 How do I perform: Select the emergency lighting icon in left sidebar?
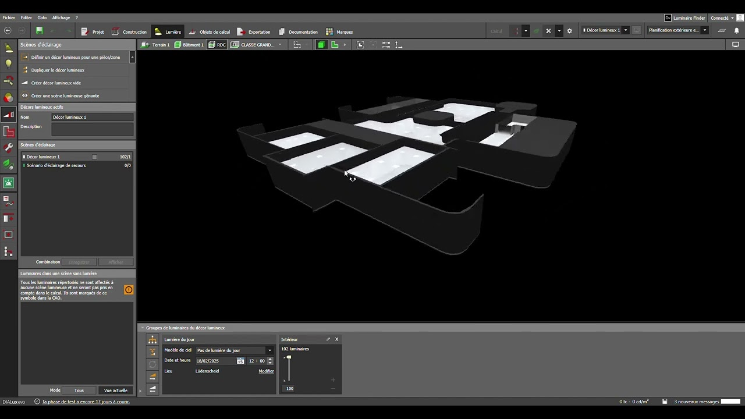point(9,183)
